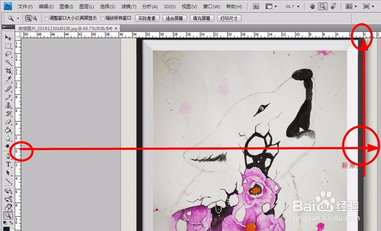Open the 选择(S) menu
The height and width of the screenshot is (231, 381).
coord(108,6)
